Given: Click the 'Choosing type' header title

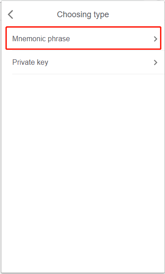Looking at the screenshot, I should [83, 14].
